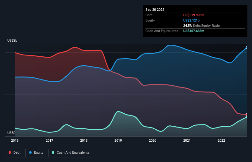
Task: Click Cash And Equivalents tooltip label
Action: 162,31
